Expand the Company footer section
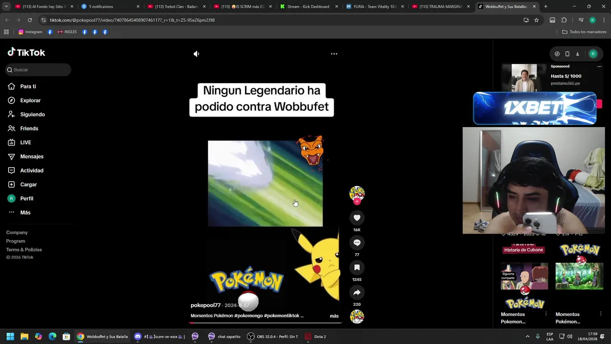Viewport: 611px width, 344px height. pos(17,233)
